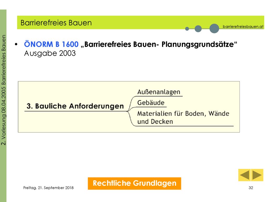Select Materialien für Boden, Wände und Decken branch

click(x=183, y=118)
